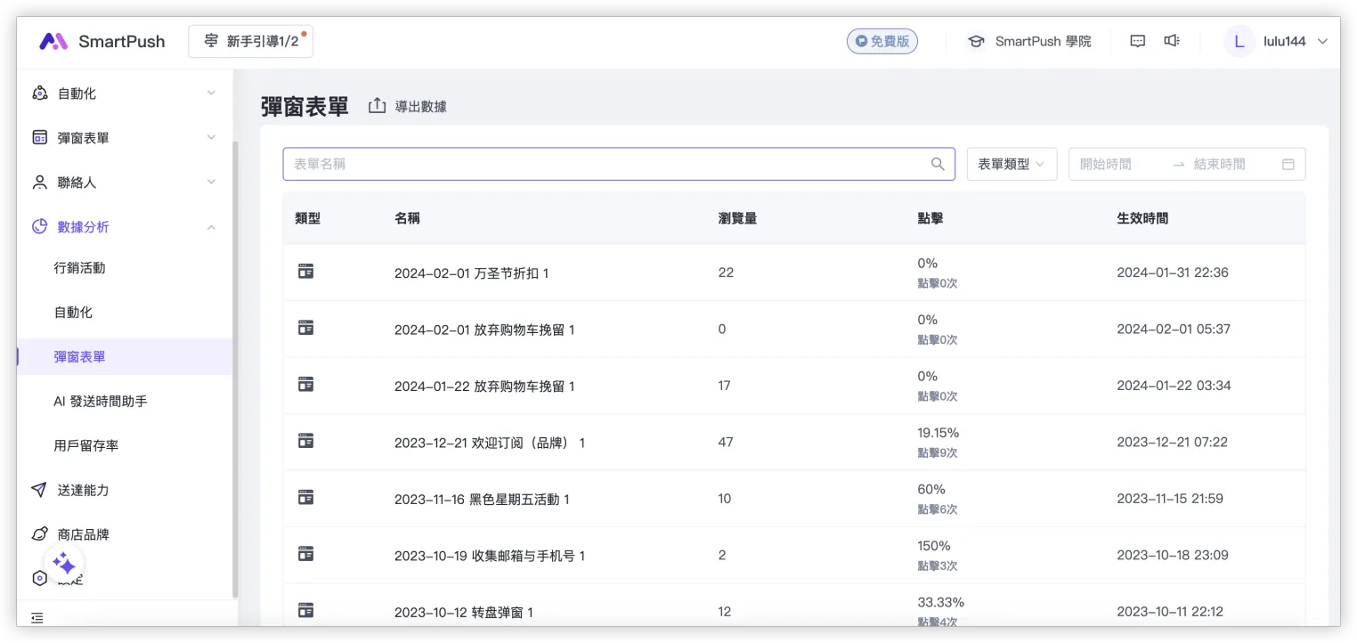Open the SmartPush 學院 link

coord(1029,41)
